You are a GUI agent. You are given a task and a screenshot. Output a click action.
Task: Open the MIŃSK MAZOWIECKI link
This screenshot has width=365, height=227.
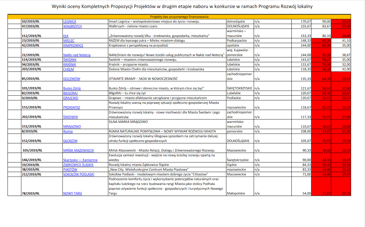(79, 150)
